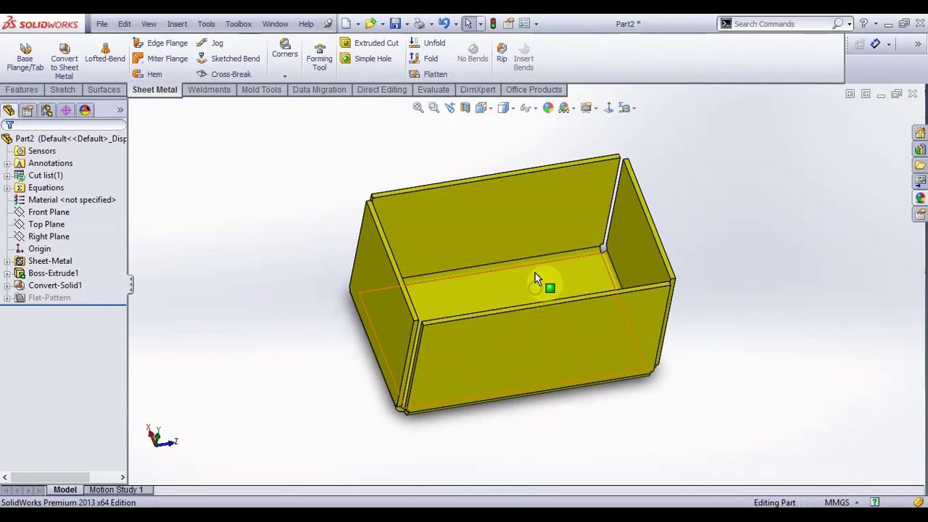Open ConfigurationManager tab in left panel
This screenshot has width=928, height=522.
(46, 110)
